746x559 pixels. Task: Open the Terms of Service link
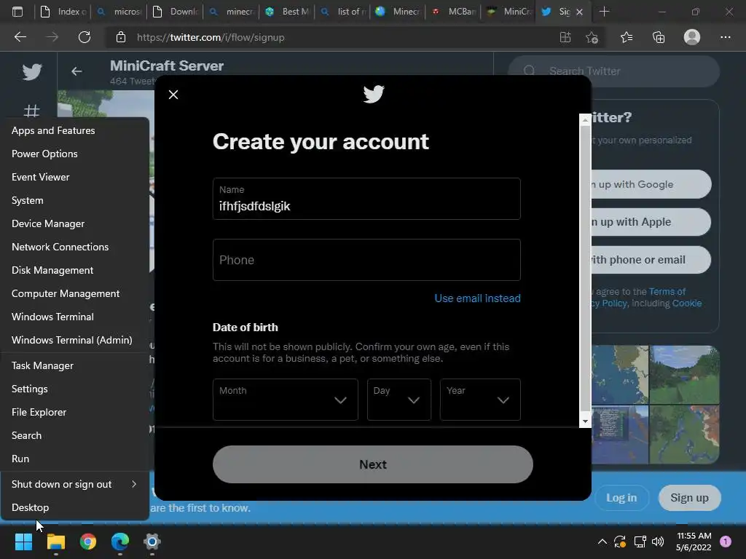[x=667, y=291]
